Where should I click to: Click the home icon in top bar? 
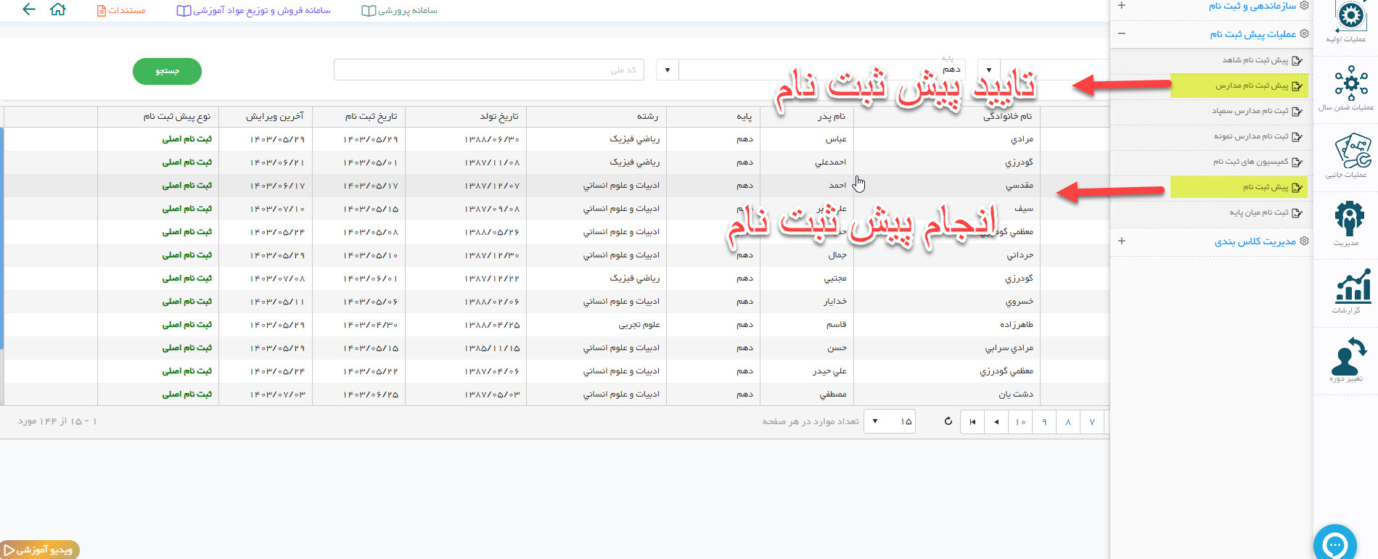pyautogui.click(x=58, y=10)
